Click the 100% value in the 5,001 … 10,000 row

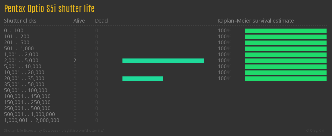point(224,67)
